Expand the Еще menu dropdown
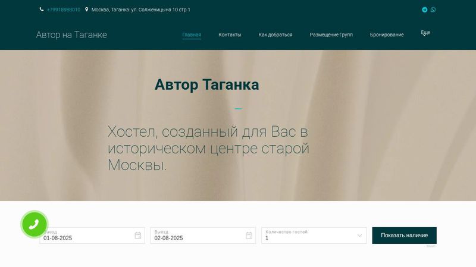Viewport: 476px width, 267px height. click(x=425, y=33)
